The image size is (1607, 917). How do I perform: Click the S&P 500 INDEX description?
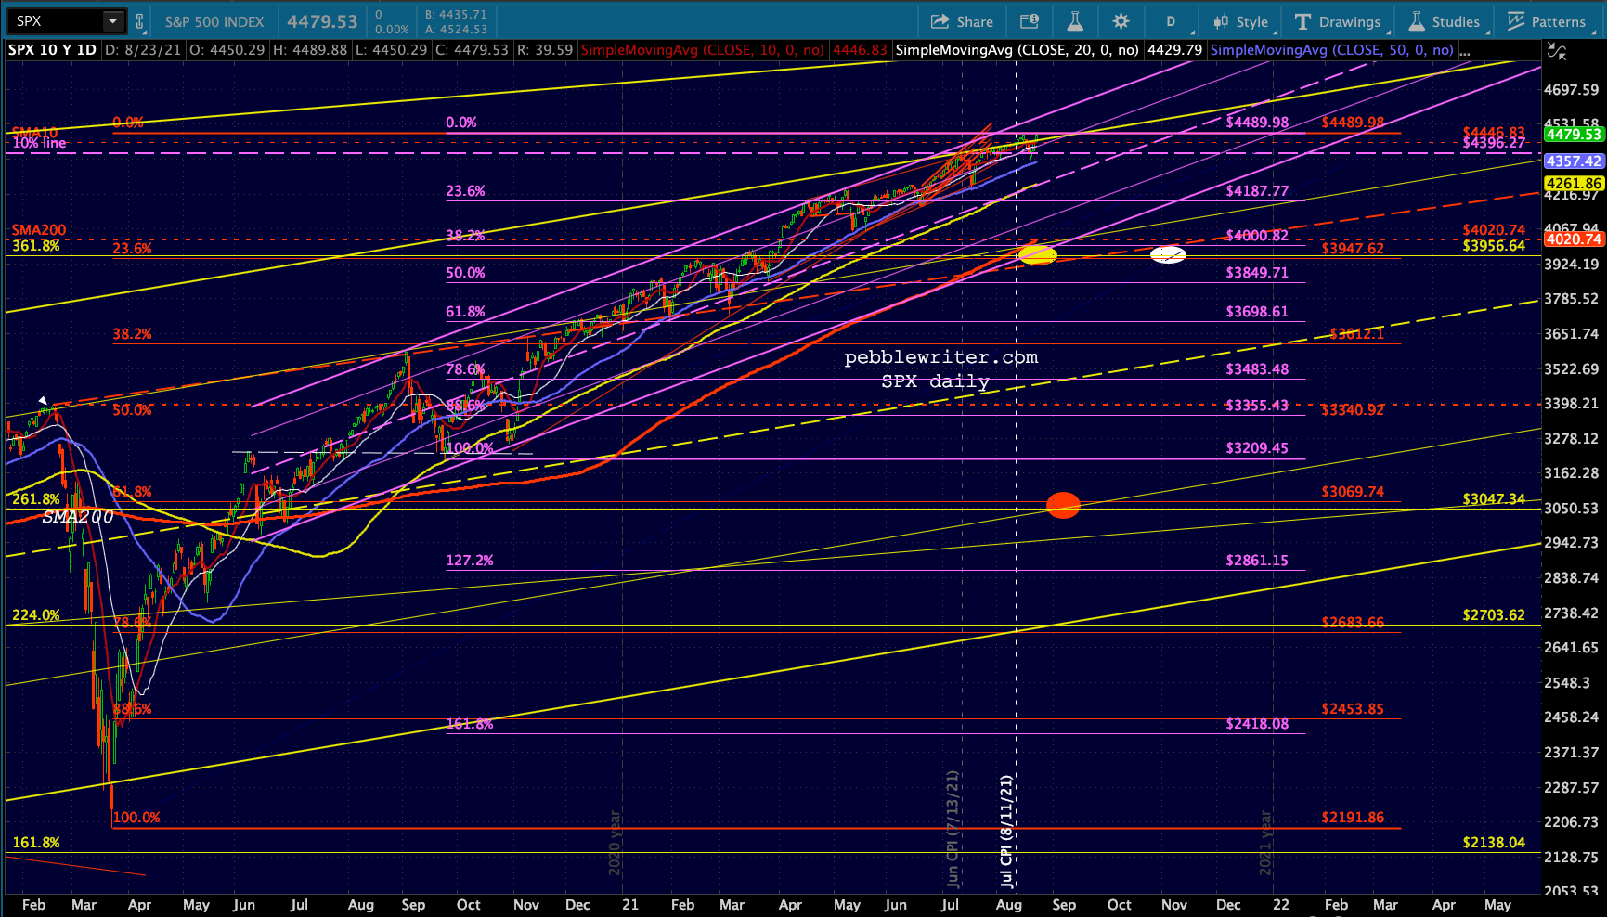pyautogui.click(x=214, y=21)
